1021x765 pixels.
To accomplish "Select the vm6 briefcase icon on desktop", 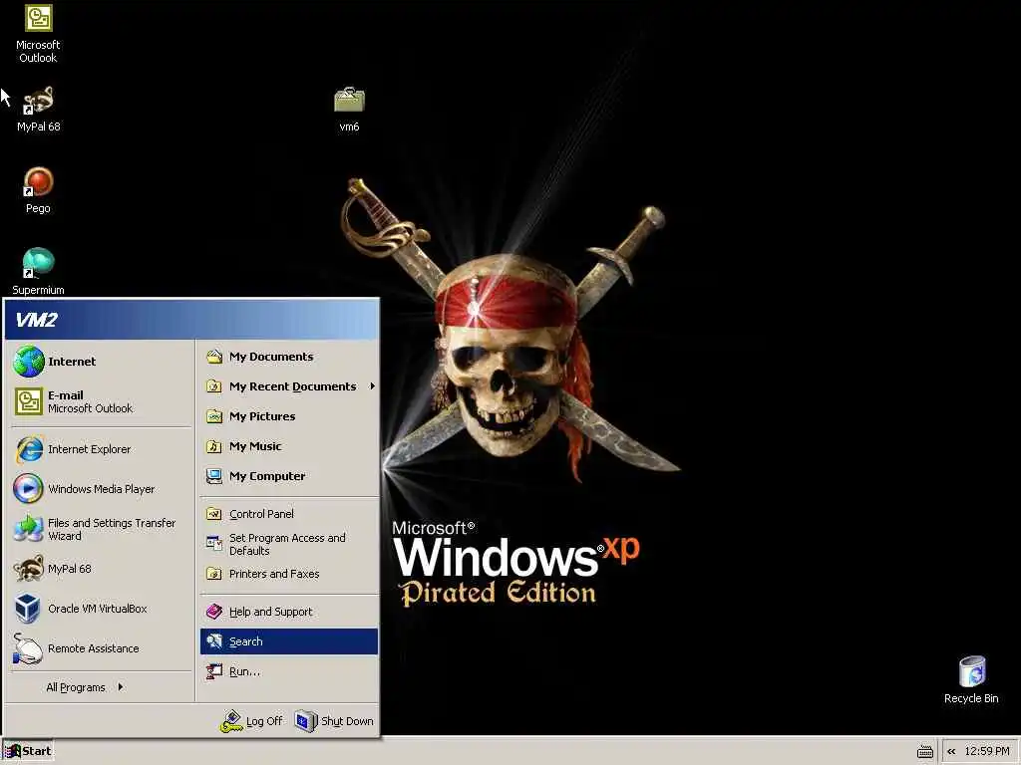I will pyautogui.click(x=349, y=110).
